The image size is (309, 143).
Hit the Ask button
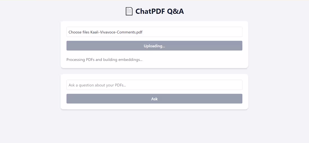pyautogui.click(x=154, y=99)
